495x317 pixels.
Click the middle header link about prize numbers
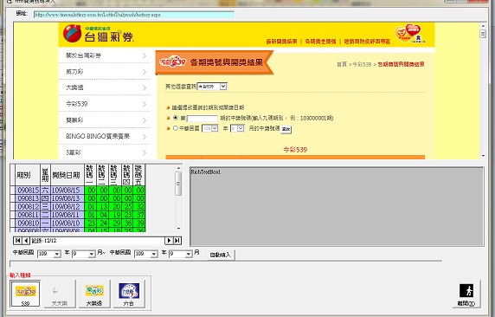[320, 42]
